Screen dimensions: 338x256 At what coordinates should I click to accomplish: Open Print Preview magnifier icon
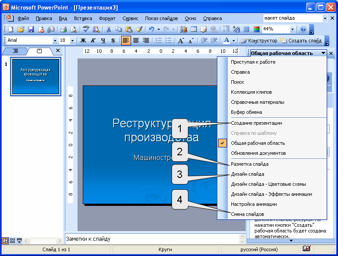click(x=74, y=29)
